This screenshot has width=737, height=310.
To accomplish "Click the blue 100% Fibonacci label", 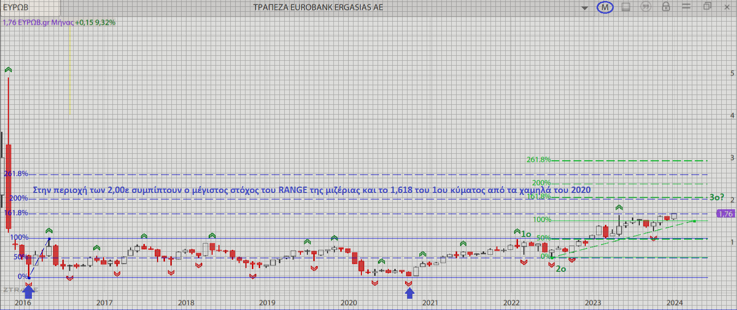I will [x=19, y=238].
